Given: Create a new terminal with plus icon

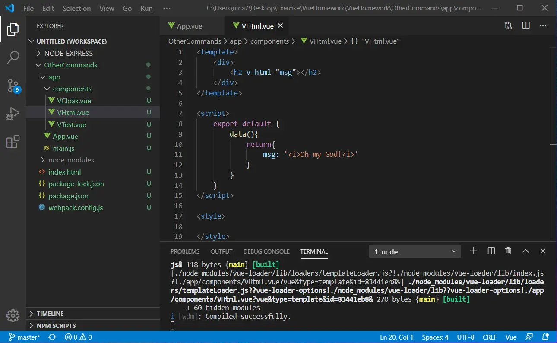Looking at the screenshot, I should tap(474, 251).
